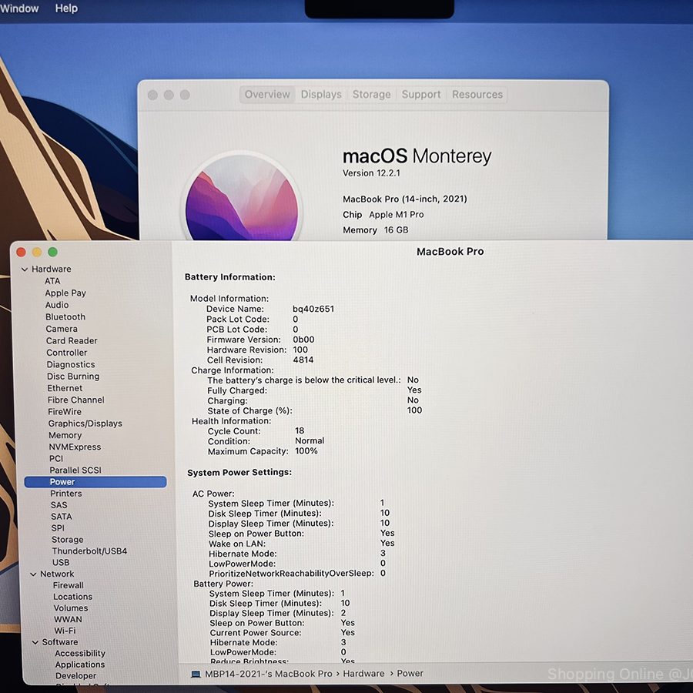
Task: Select Apple Pay in the sidebar
Action: 65,293
